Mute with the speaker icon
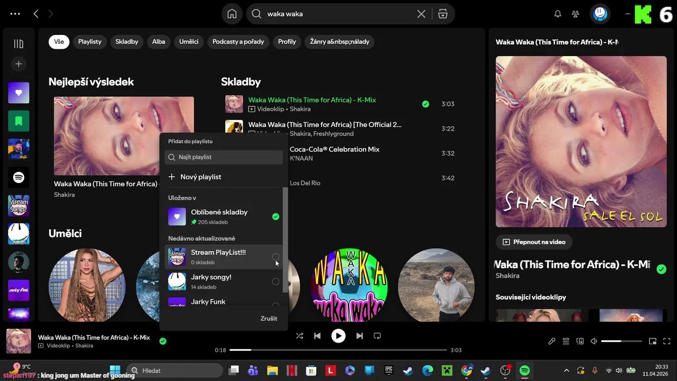The height and width of the screenshot is (381, 677). click(x=594, y=341)
